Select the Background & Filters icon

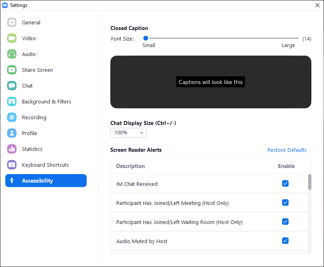12,102
